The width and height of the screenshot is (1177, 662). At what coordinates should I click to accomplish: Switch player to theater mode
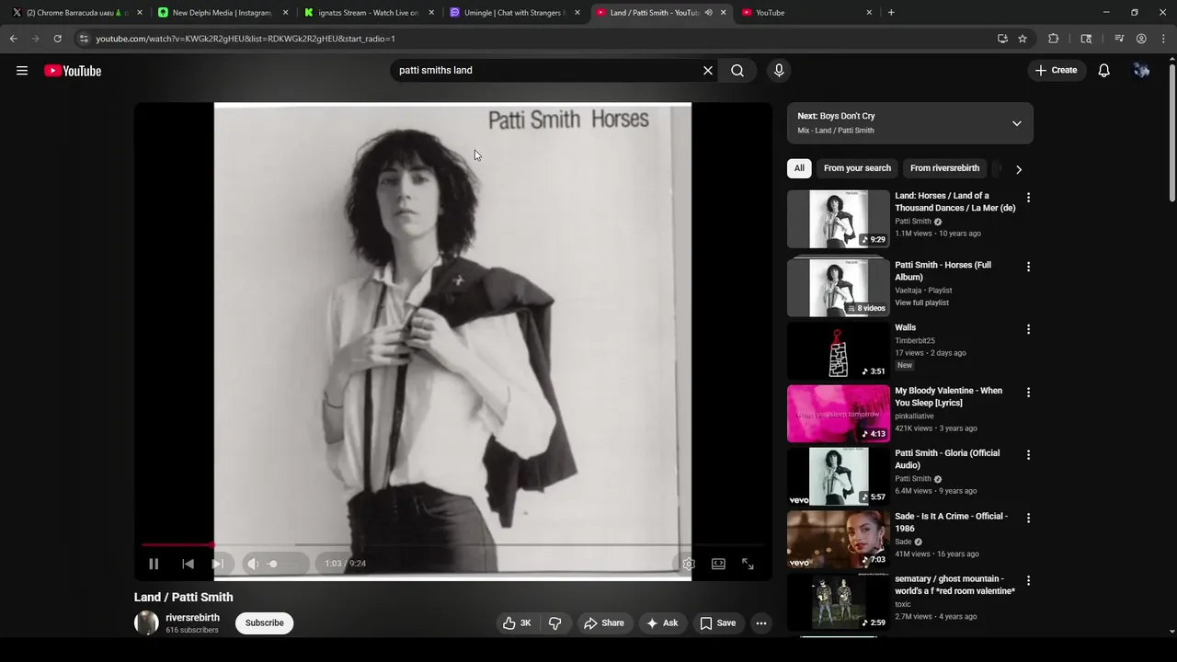pos(718,564)
